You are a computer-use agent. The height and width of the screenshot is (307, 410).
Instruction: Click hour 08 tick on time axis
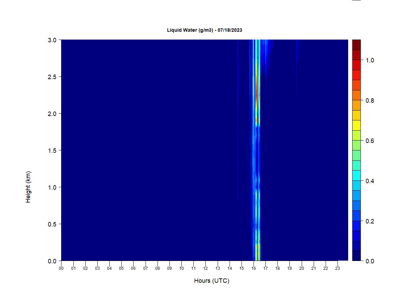158,268
